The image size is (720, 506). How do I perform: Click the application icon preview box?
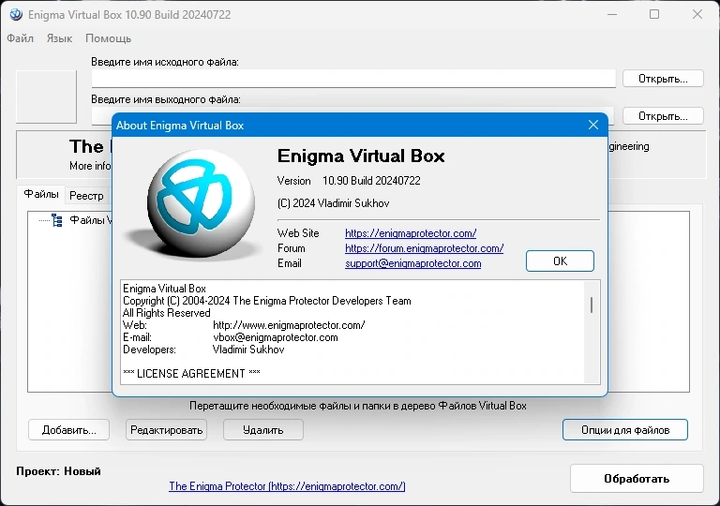point(46,97)
